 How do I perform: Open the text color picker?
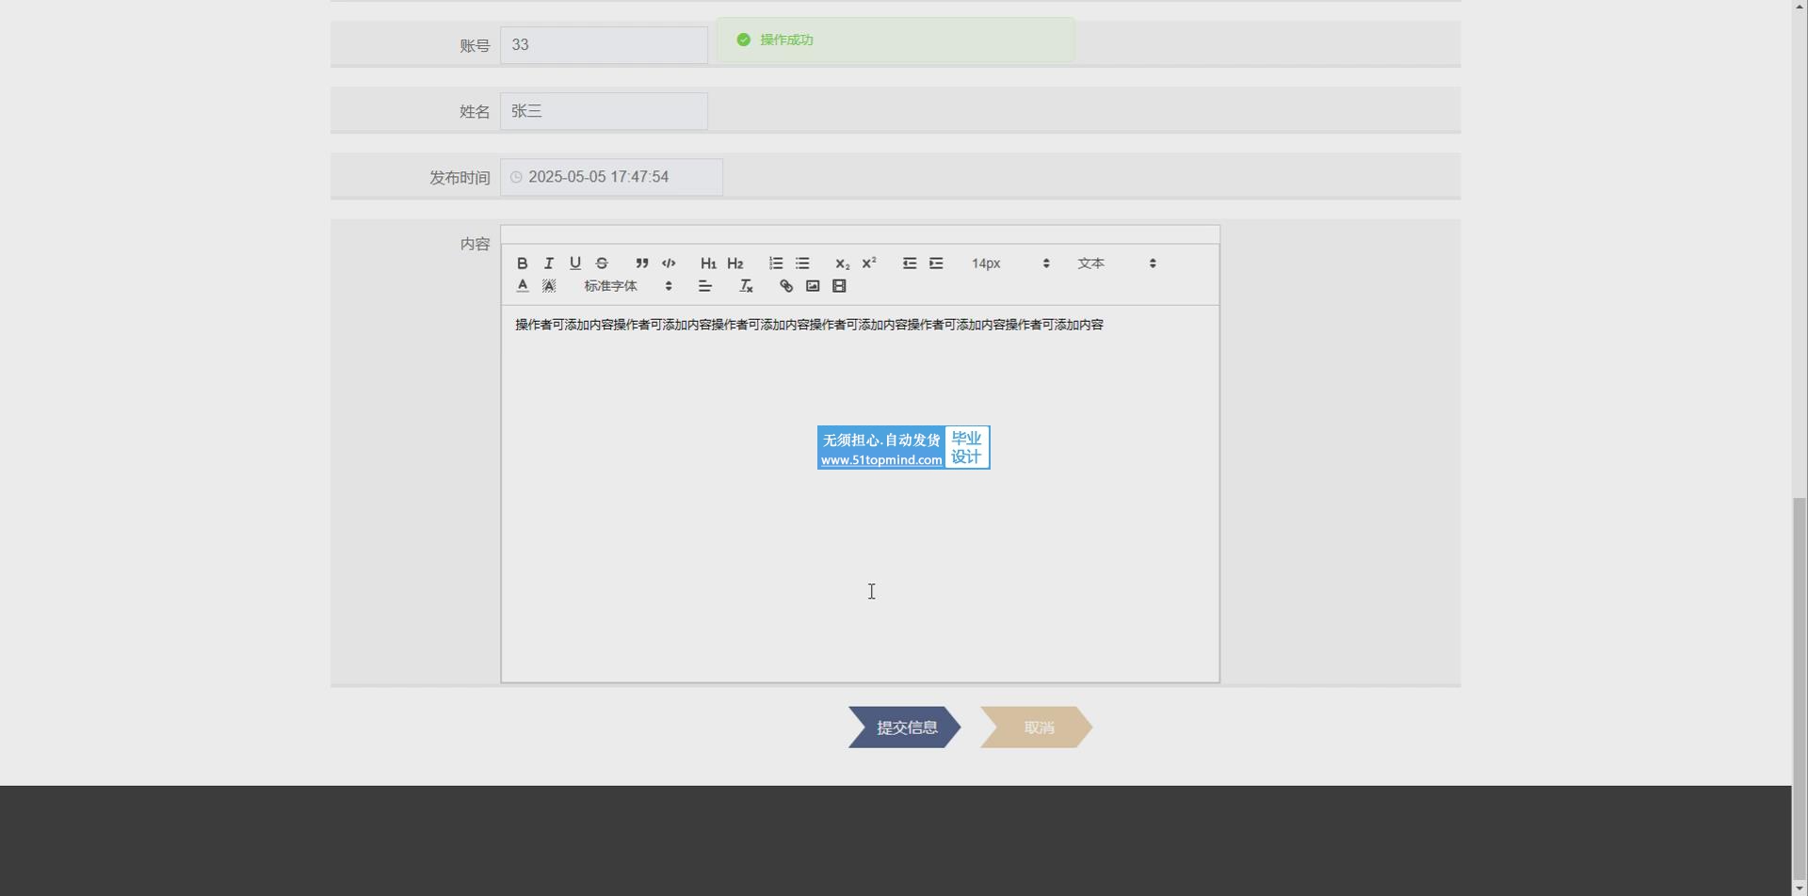[523, 286]
